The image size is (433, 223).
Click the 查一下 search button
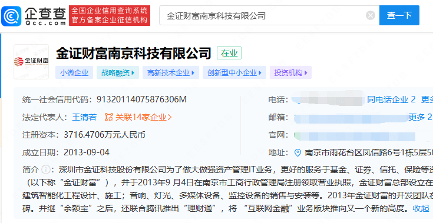click(x=399, y=15)
